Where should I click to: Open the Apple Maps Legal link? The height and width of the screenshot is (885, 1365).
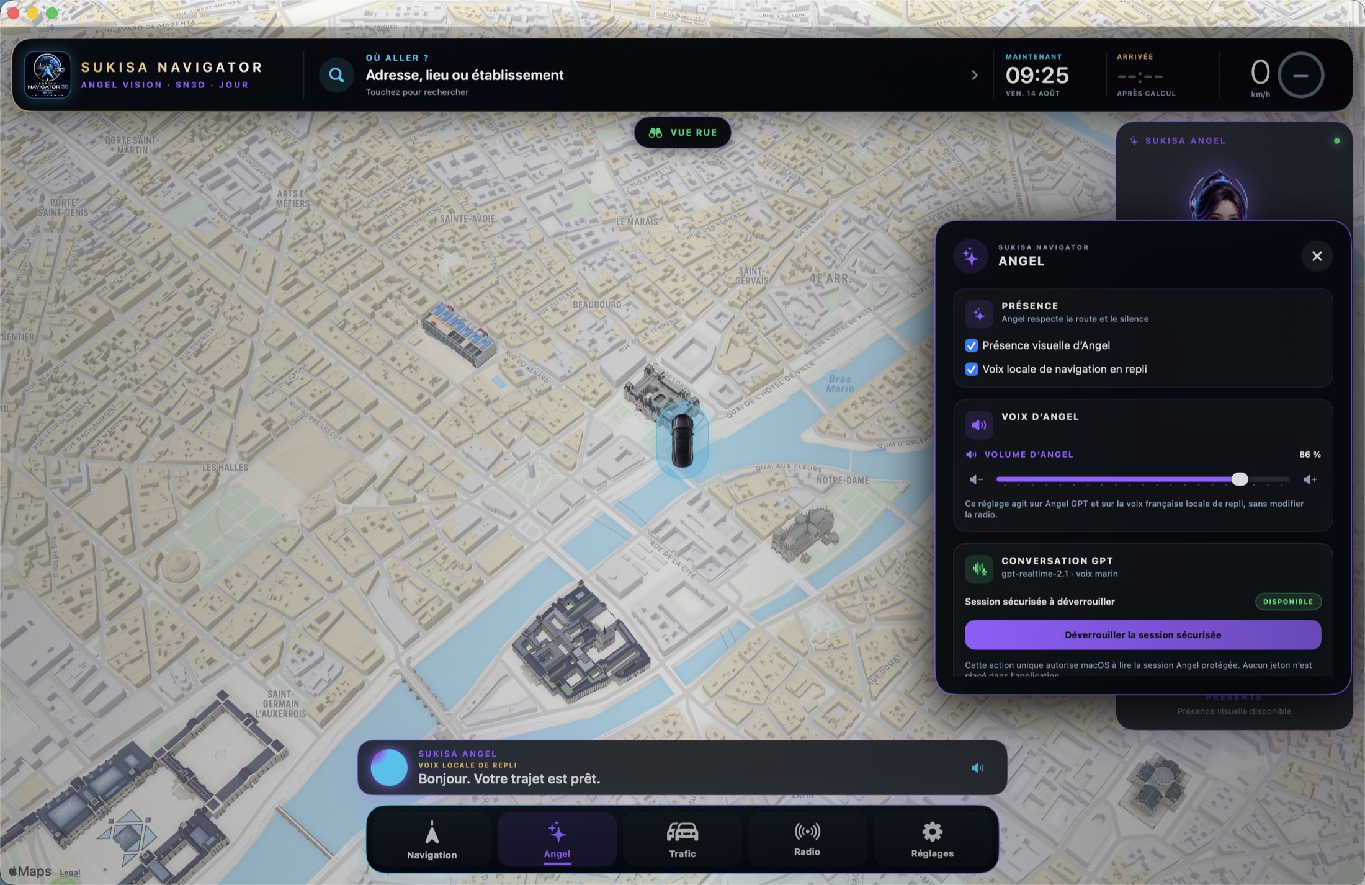pyautogui.click(x=70, y=872)
